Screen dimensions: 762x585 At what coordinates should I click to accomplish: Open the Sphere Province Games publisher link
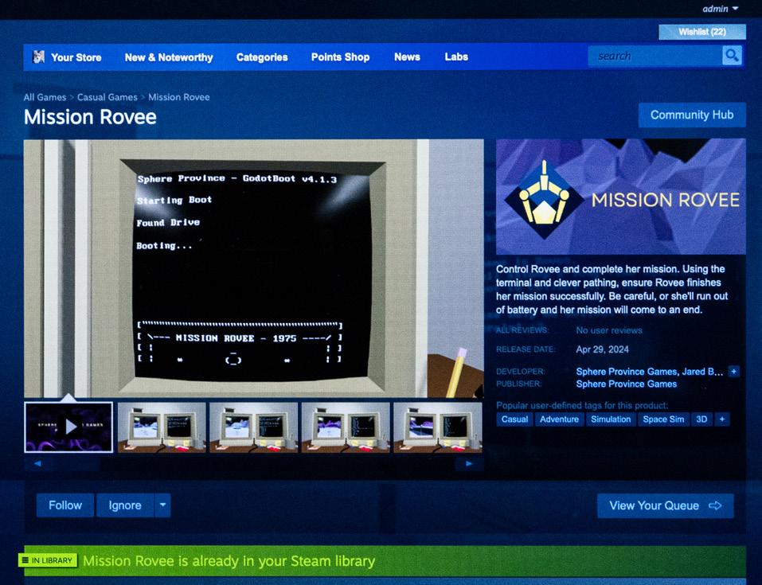point(627,384)
